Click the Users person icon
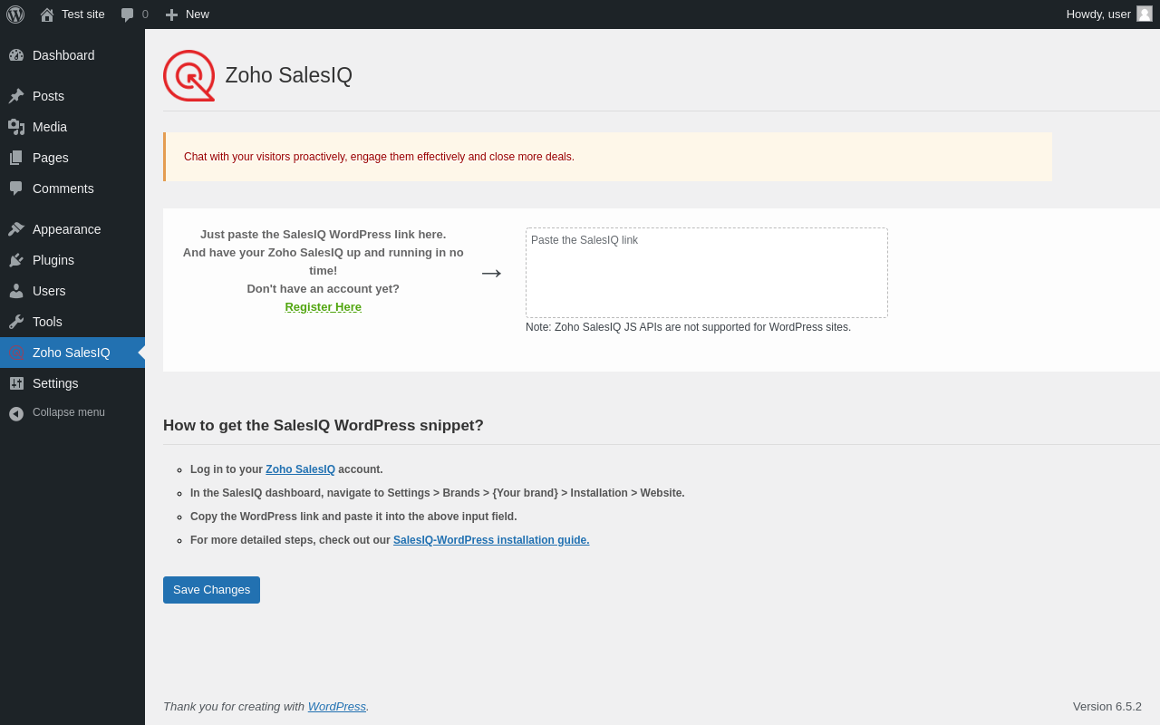Viewport: 1160px width, 725px height. [16, 291]
